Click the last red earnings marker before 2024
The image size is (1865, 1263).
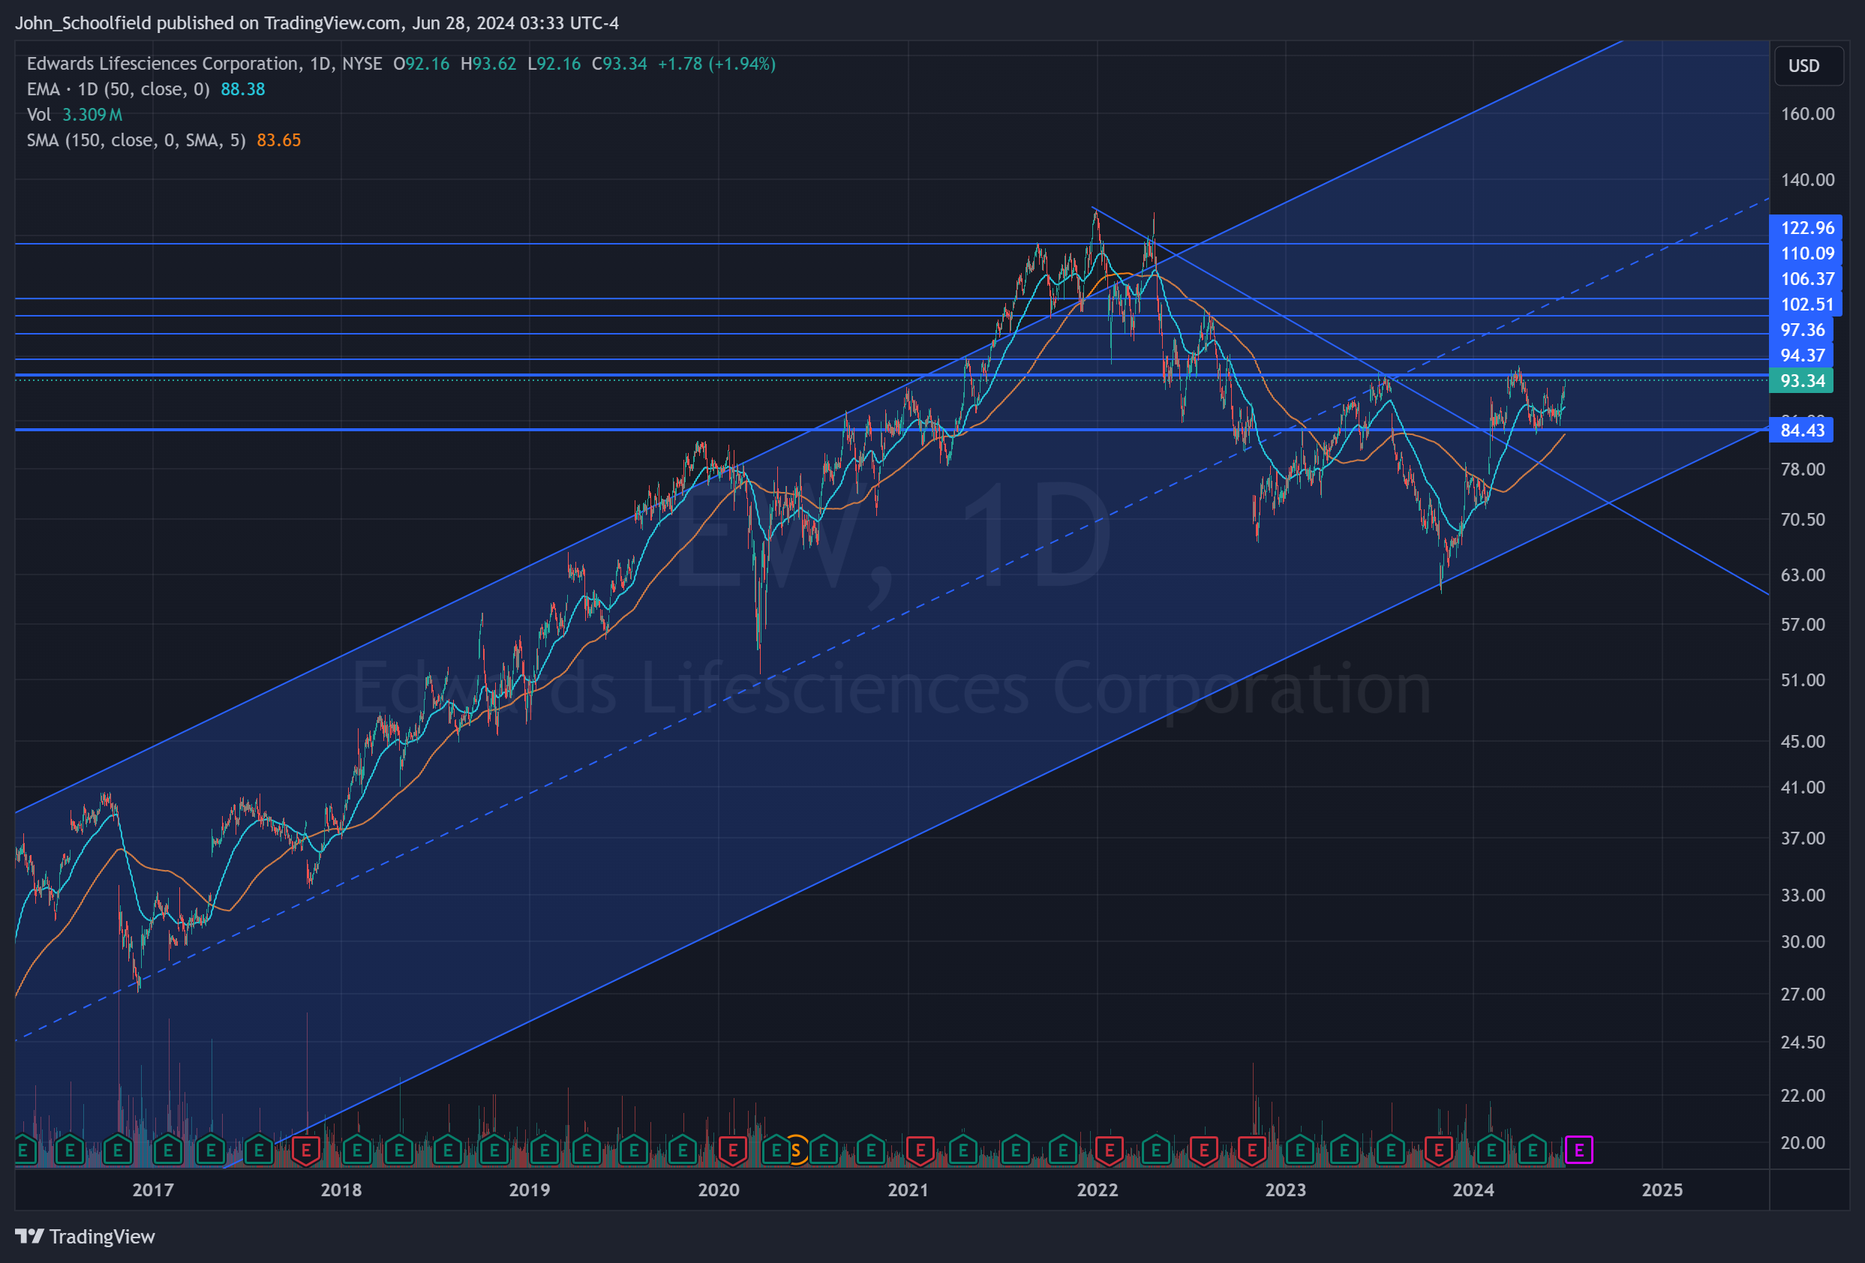tap(1439, 1150)
